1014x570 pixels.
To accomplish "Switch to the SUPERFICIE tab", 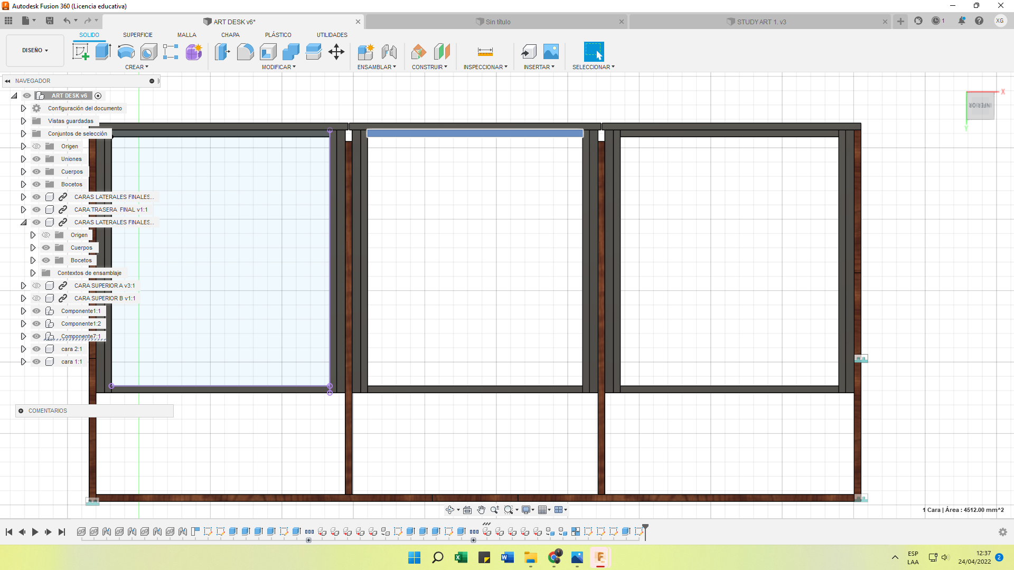I will point(137,35).
